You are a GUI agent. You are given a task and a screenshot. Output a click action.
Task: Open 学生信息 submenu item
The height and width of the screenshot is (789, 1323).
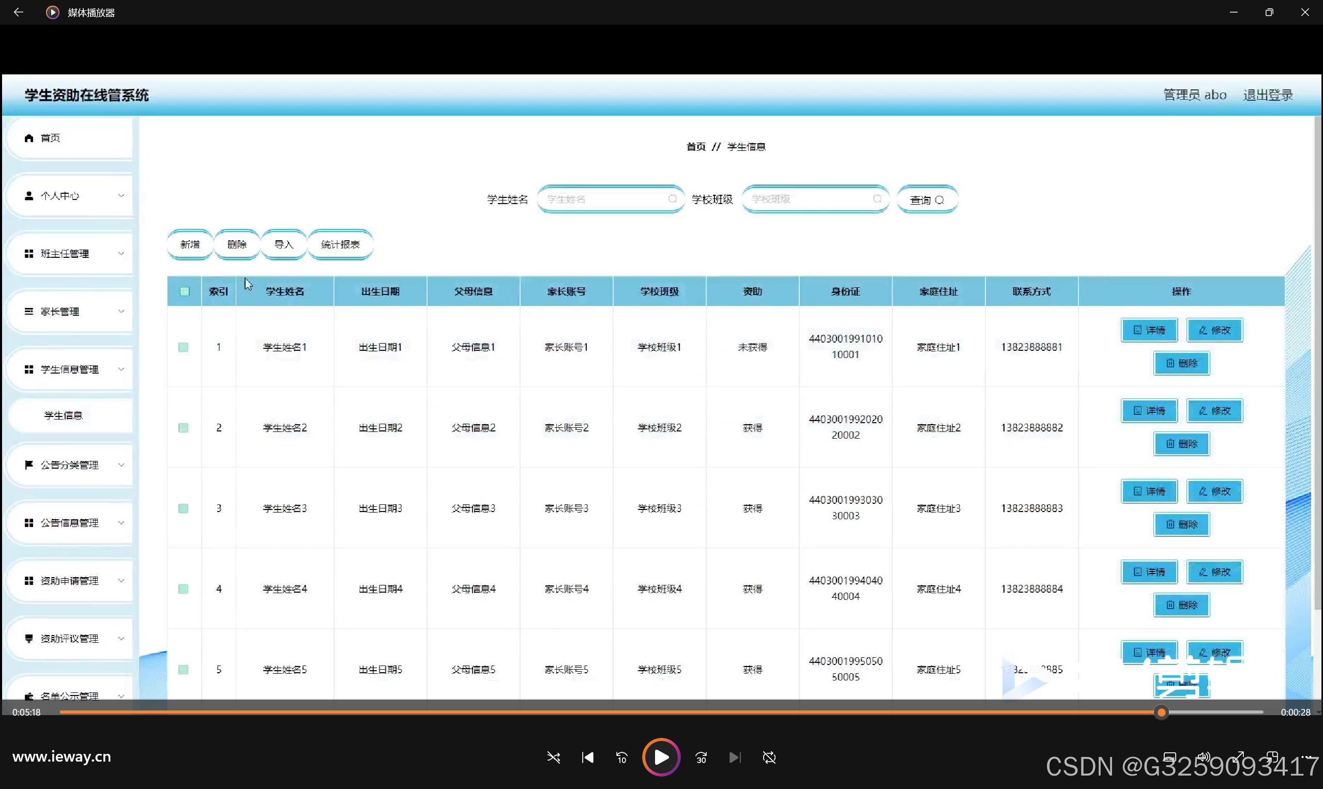point(63,415)
